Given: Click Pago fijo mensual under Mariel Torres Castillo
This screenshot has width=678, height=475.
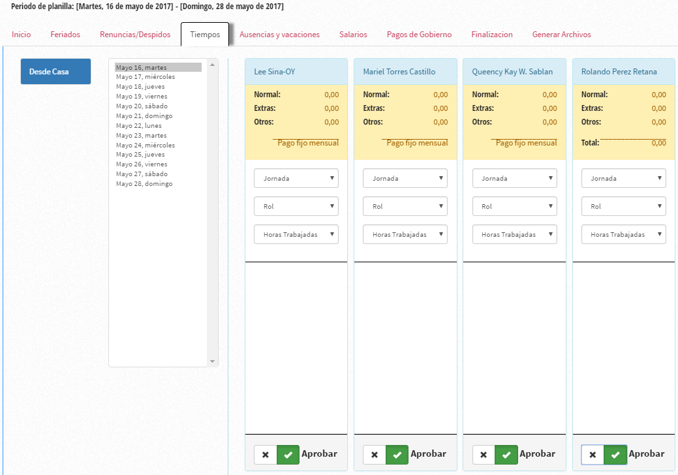Looking at the screenshot, I should 417,143.
